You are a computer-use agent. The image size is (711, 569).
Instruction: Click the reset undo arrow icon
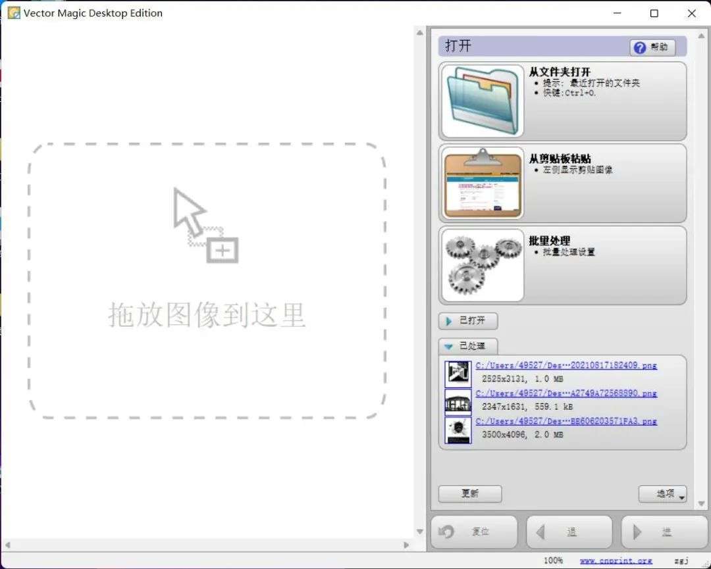point(446,532)
